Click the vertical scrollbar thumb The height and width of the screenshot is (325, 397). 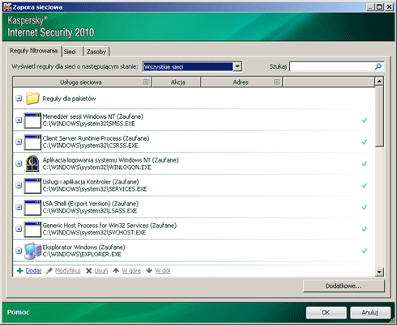point(379,116)
